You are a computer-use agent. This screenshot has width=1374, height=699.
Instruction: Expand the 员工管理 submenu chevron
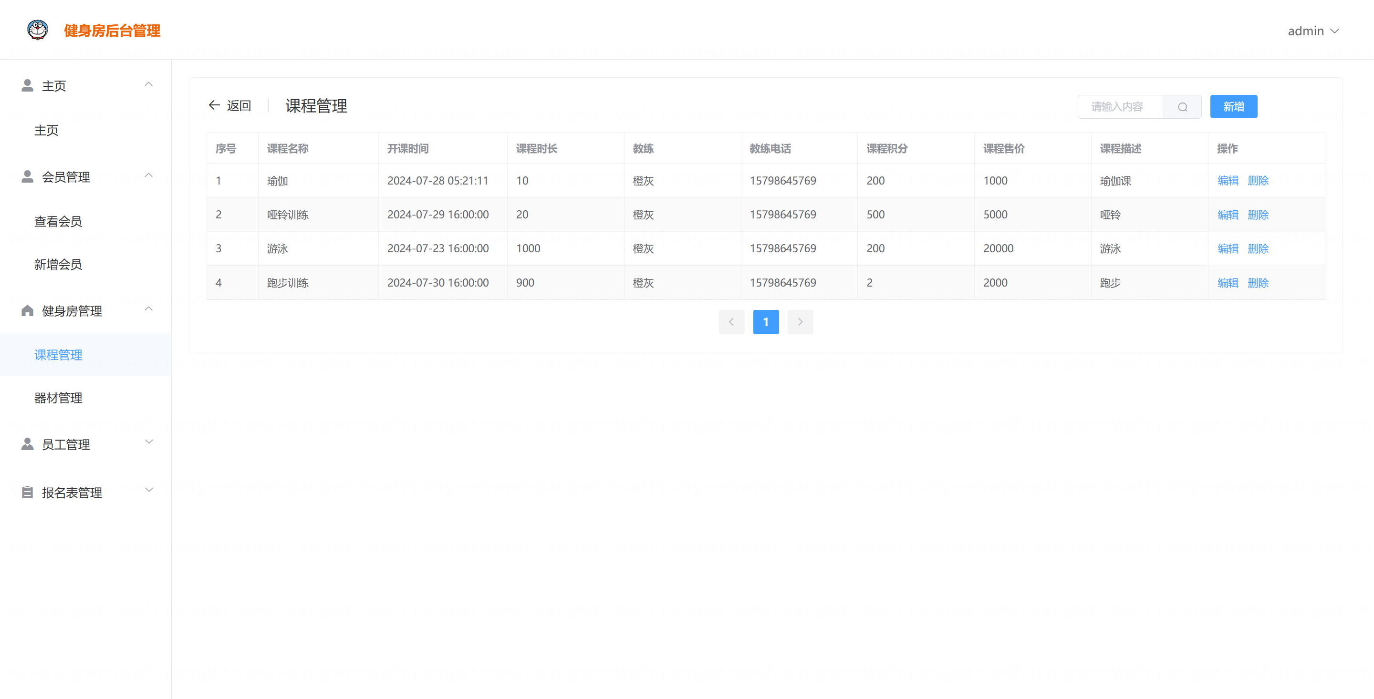[149, 442]
